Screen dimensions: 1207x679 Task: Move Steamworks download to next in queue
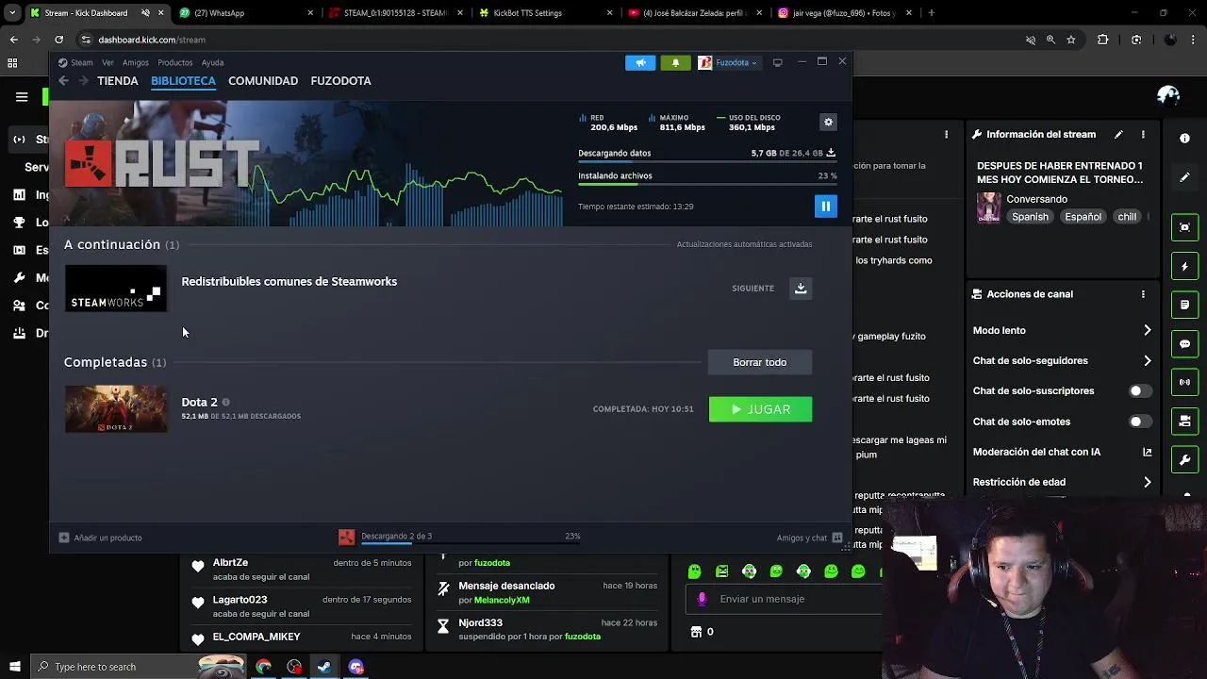801,288
